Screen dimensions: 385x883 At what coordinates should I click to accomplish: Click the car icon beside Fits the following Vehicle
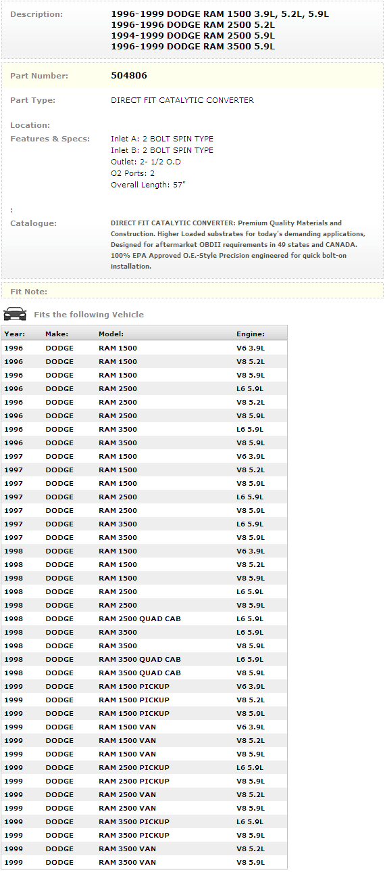[x=15, y=314]
